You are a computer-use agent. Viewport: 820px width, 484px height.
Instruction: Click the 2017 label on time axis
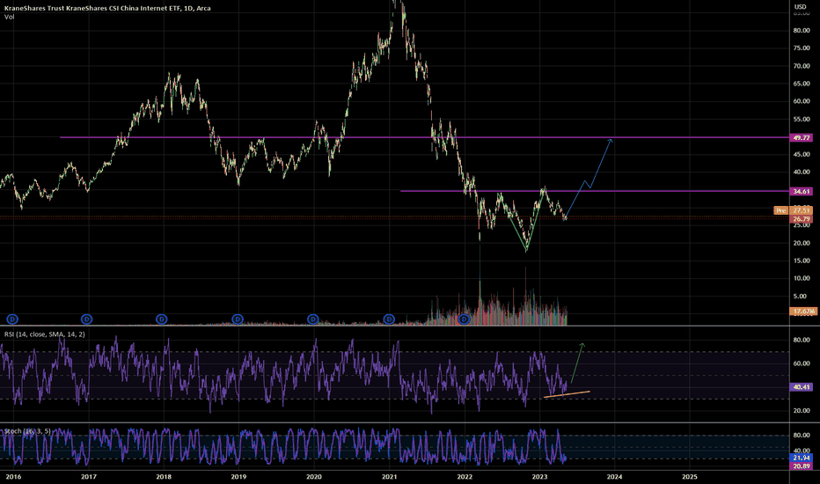[88, 477]
